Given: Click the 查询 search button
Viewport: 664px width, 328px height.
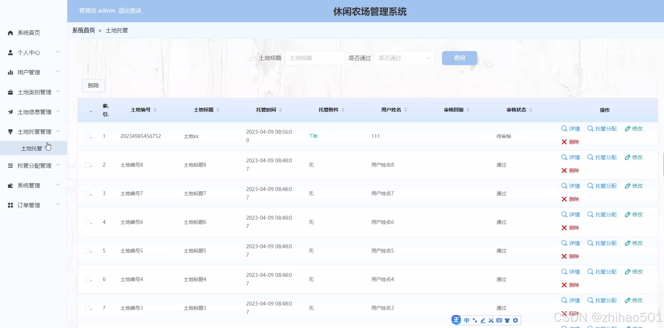Looking at the screenshot, I should click(459, 58).
